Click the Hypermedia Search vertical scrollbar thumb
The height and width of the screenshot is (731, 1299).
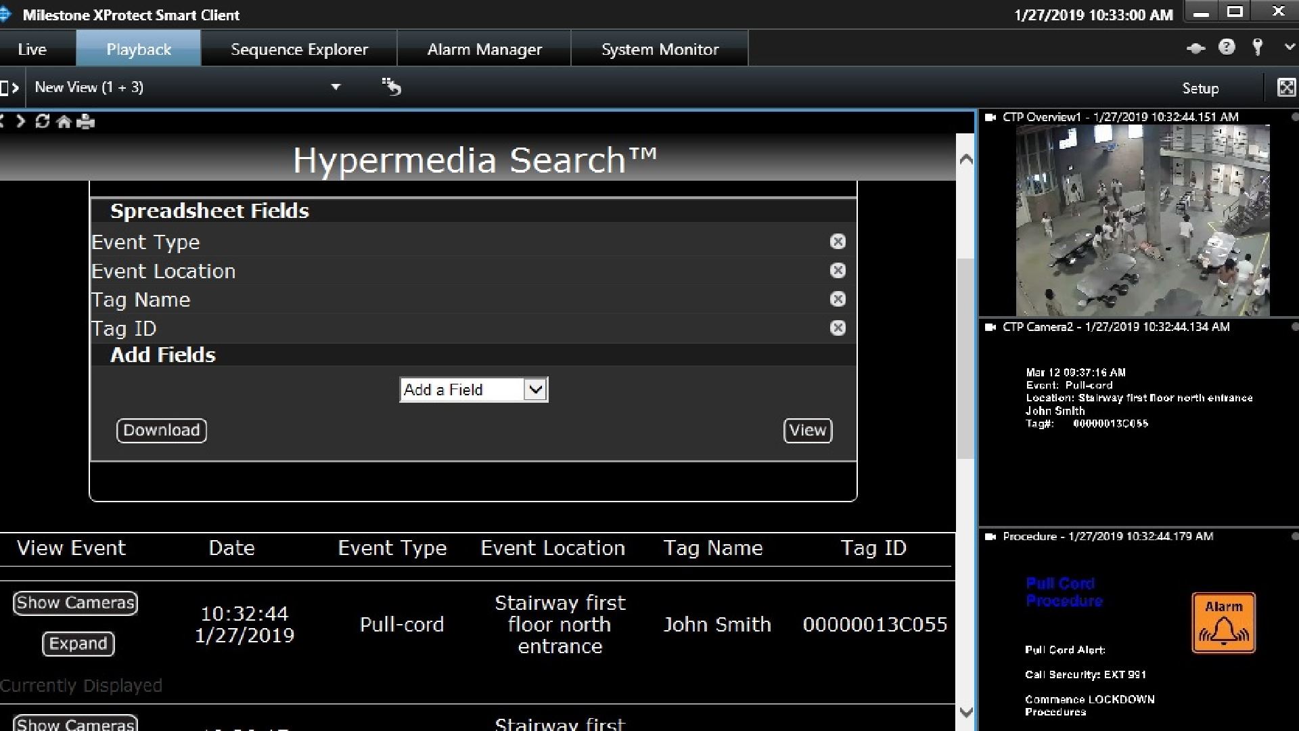point(965,359)
